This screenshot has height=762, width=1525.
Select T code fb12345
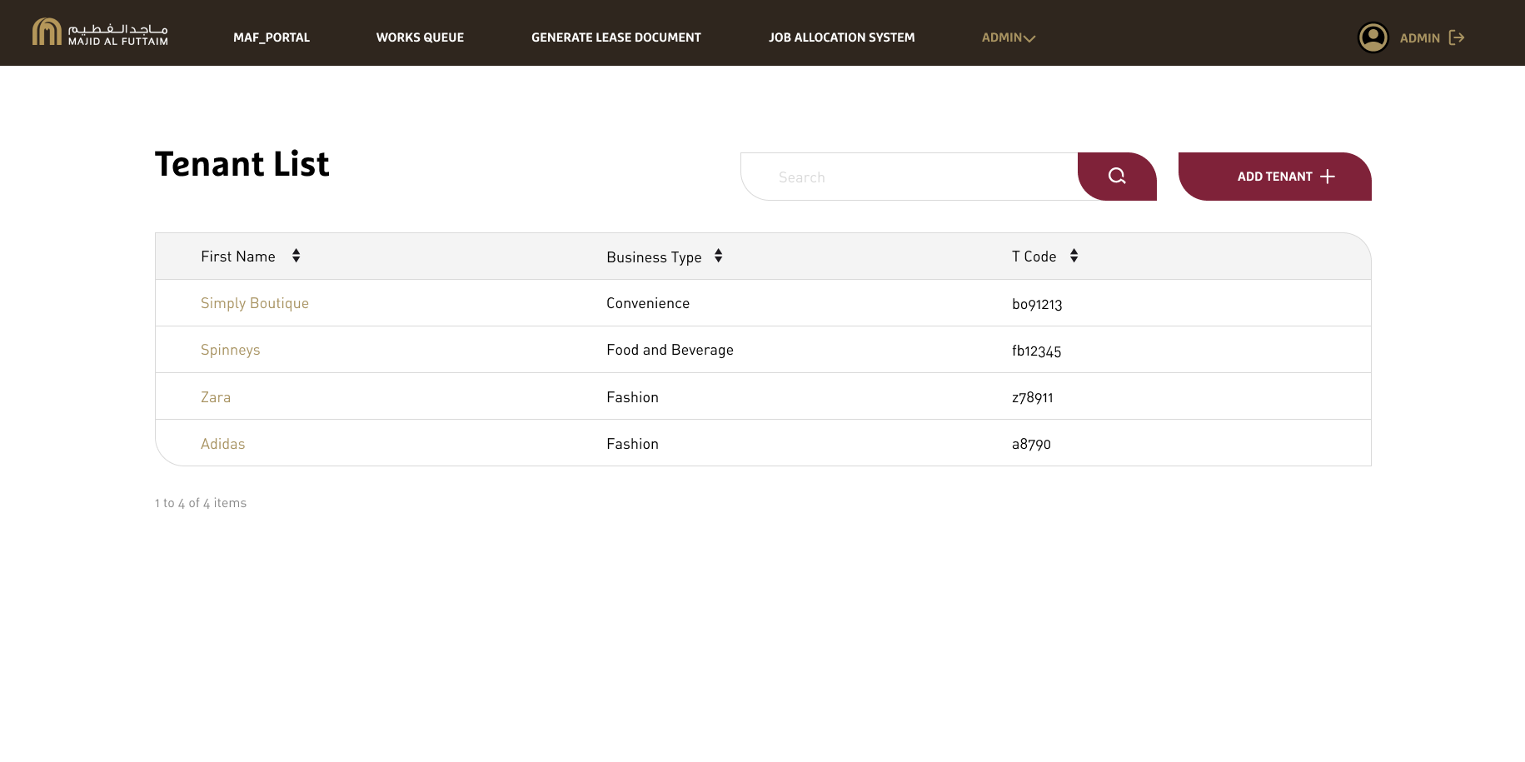[1036, 351]
